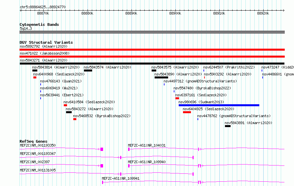
Task: Open nsv980696 (Sudmant2013) label
Action: tap(201, 102)
